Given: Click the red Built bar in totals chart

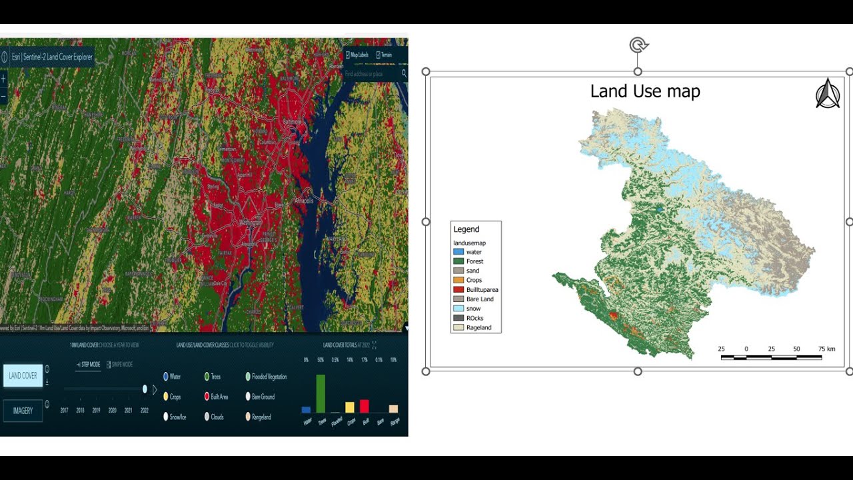Looking at the screenshot, I should (x=364, y=406).
